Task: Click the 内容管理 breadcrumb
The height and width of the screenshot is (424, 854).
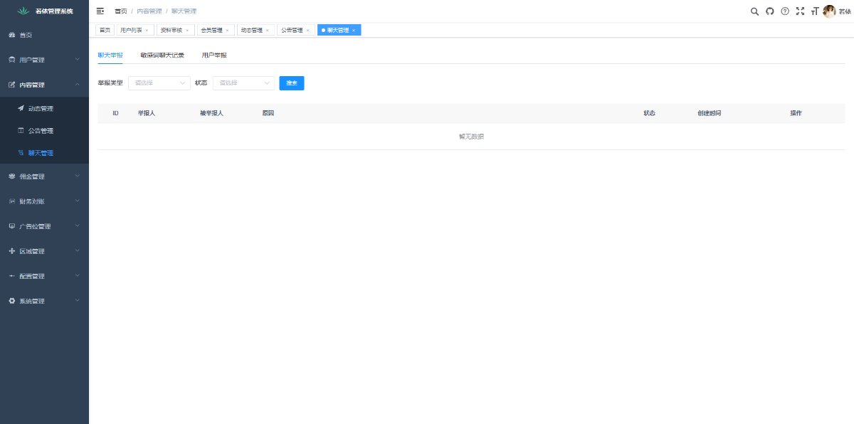Action: pos(149,11)
